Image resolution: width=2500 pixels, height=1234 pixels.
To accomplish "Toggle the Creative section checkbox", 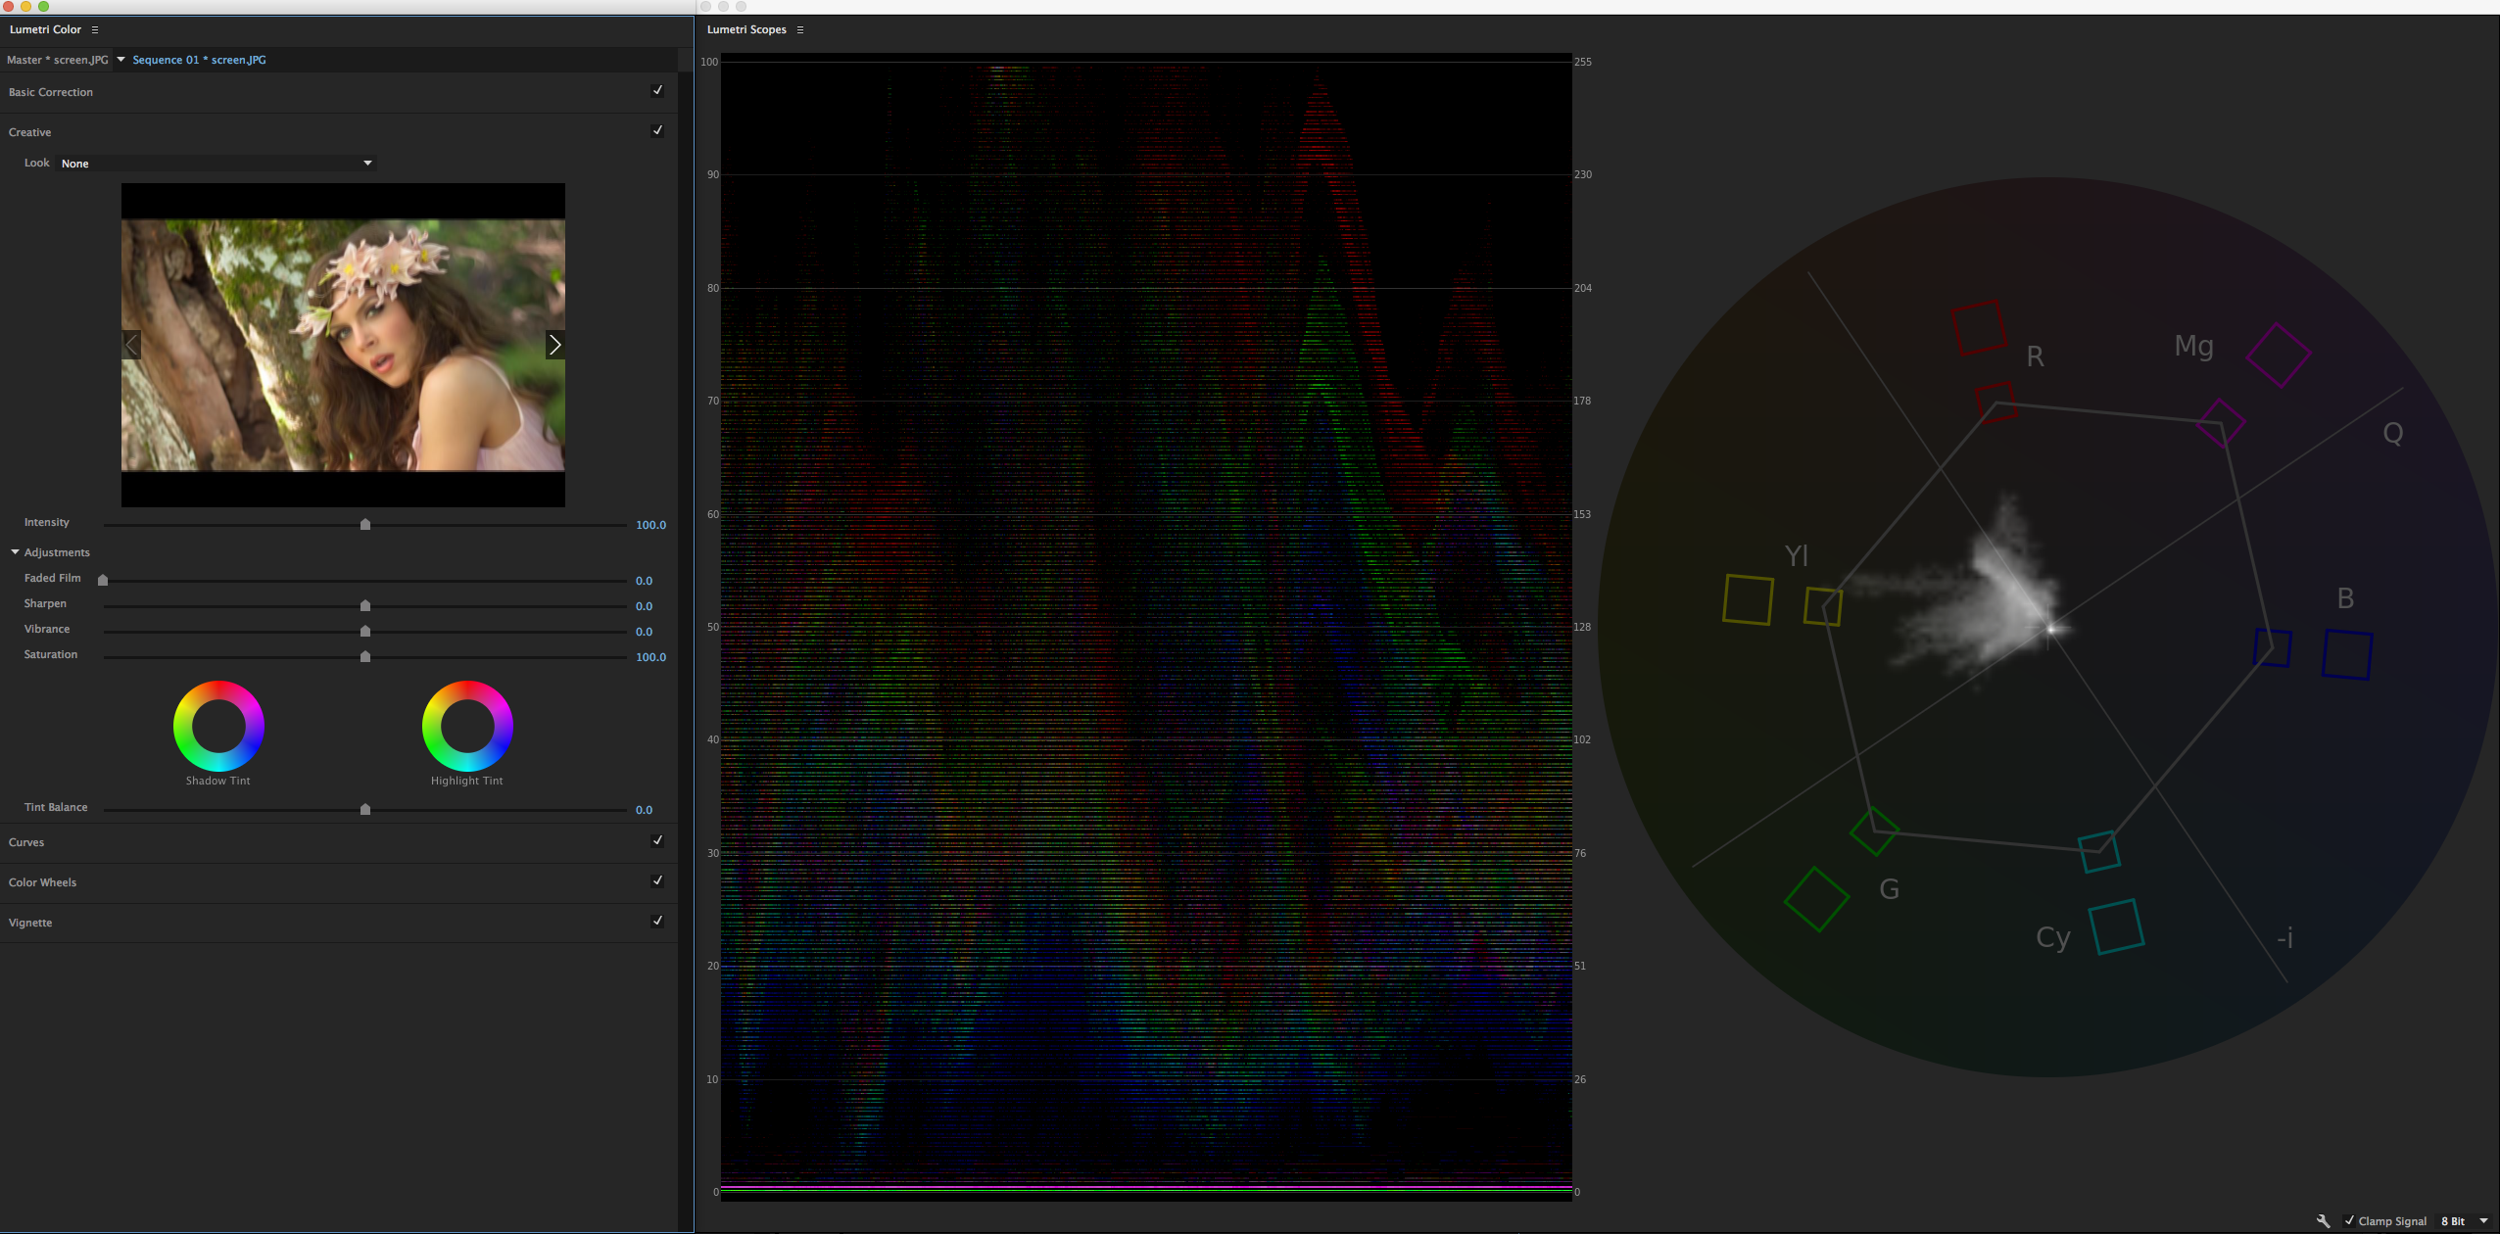I will tap(657, 130).
